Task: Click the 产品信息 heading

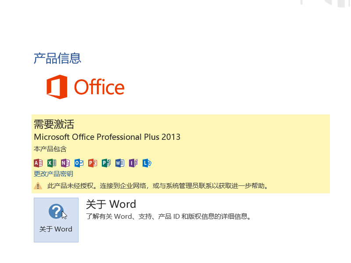Action: click(x=57, y=59)
